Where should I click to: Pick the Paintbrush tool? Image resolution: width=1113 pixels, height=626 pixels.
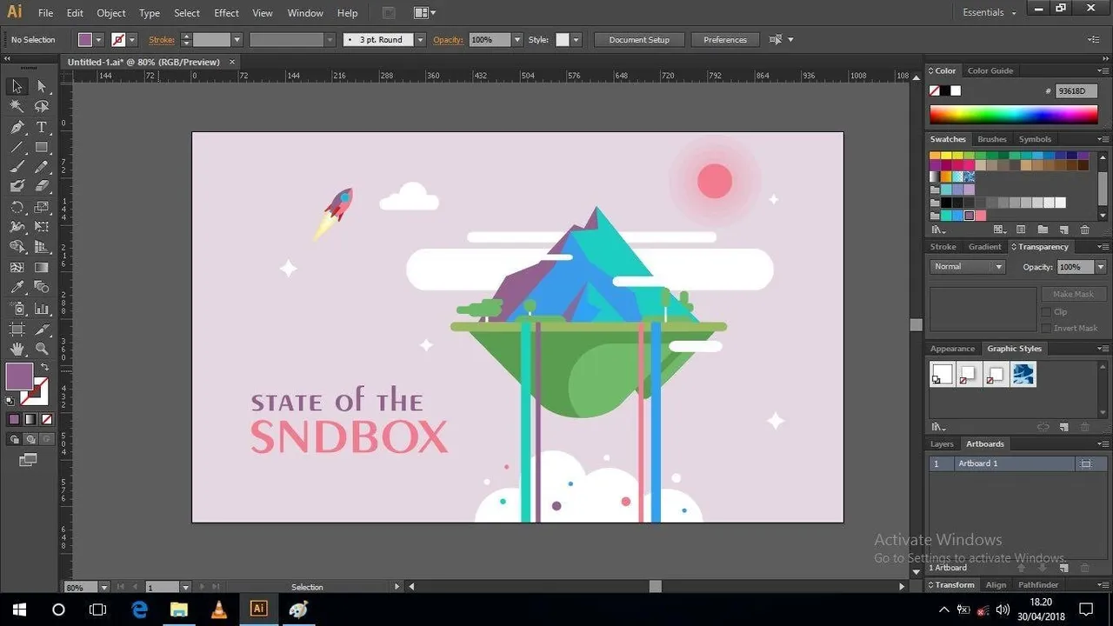[17, 167]
